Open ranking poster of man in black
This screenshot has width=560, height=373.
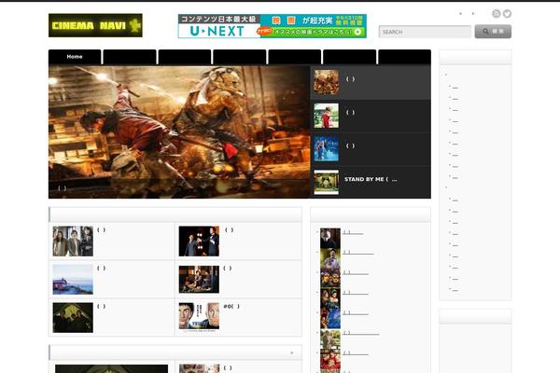tap(330, 239)
